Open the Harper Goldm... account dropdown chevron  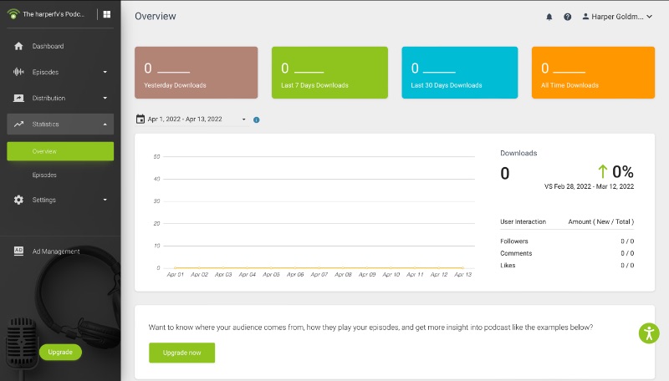pos(650,17)
